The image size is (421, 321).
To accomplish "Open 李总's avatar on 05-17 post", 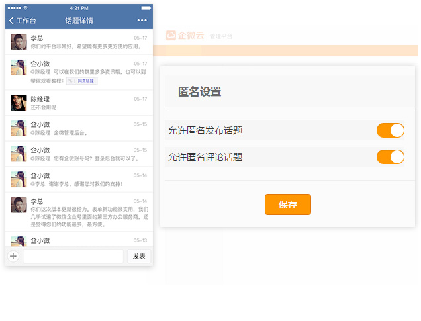I will tap(19, 42).
